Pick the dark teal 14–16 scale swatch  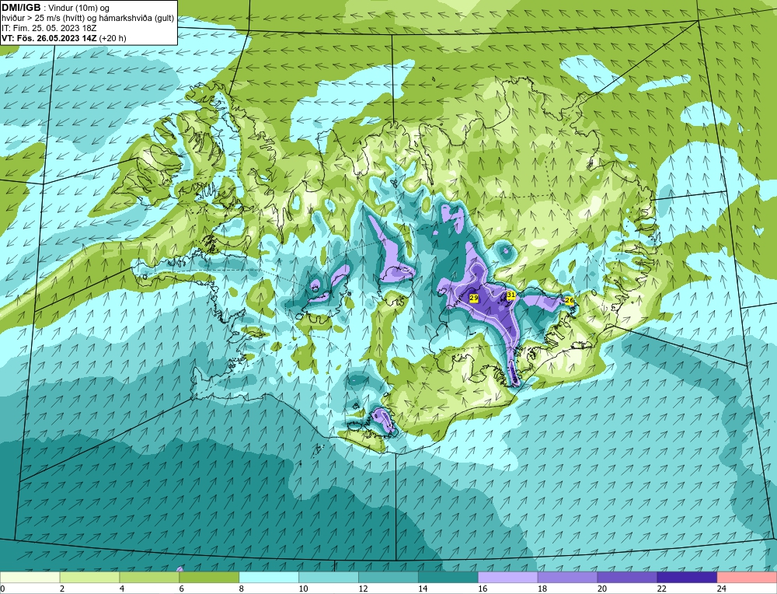click(448, 577)
